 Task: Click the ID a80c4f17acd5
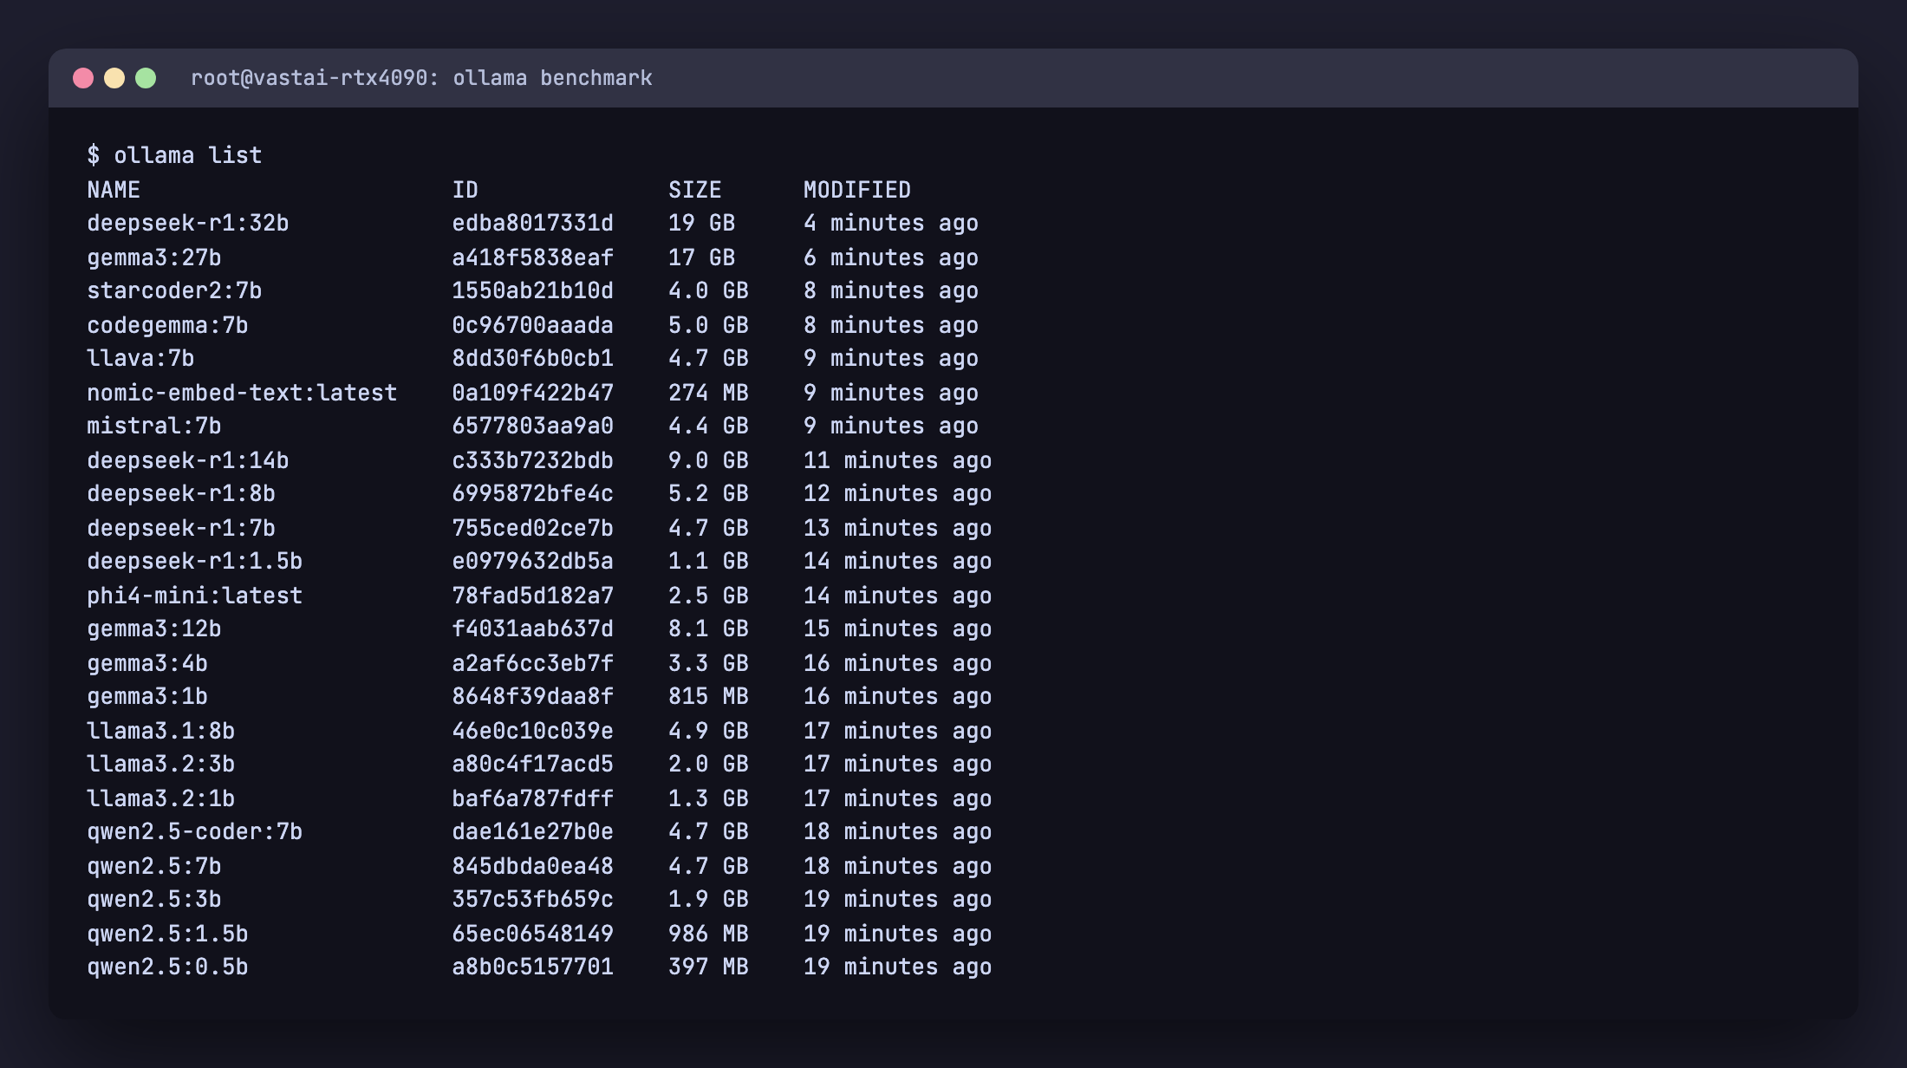(x=533, y=764)
